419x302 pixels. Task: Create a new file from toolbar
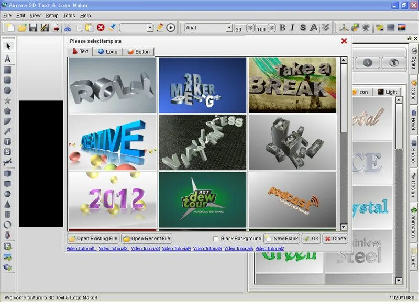10,28
